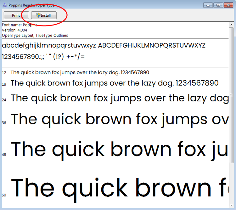This screenshot has height=210, width=236.
Task: Click the '60' size label
Action: [x=4, y=195]
